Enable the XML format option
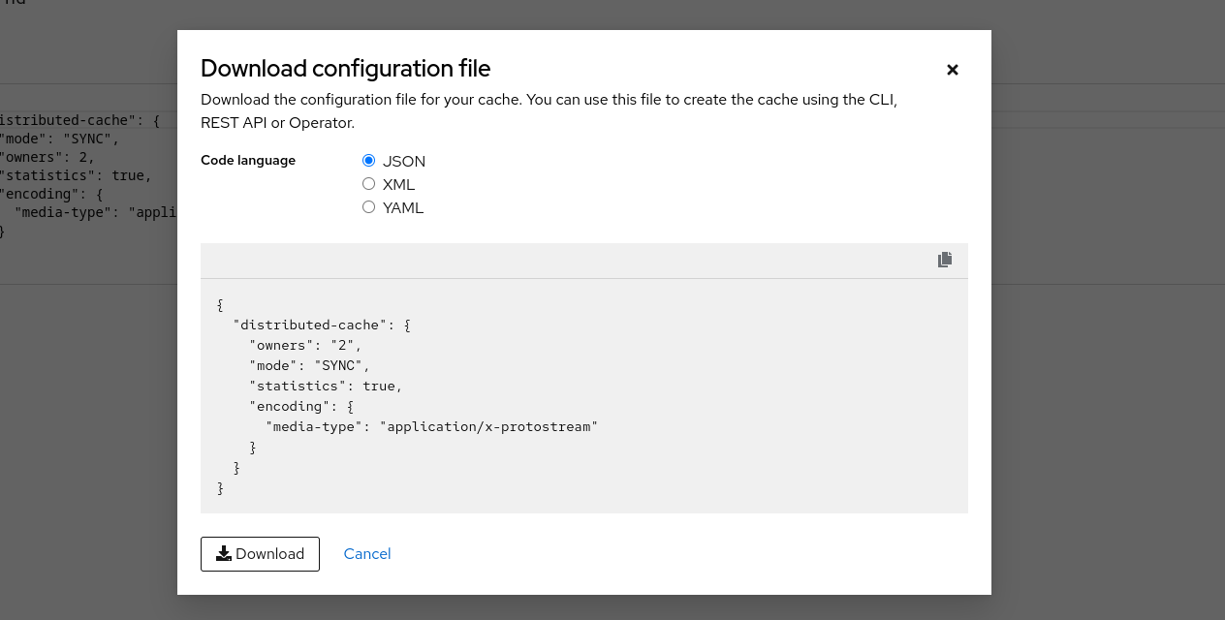Screen dimensions: 1225x620 [368, 183]
